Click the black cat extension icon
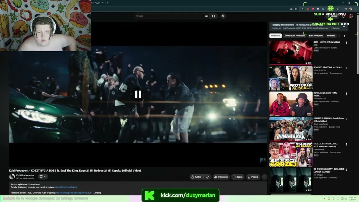 tap(303, 9)
